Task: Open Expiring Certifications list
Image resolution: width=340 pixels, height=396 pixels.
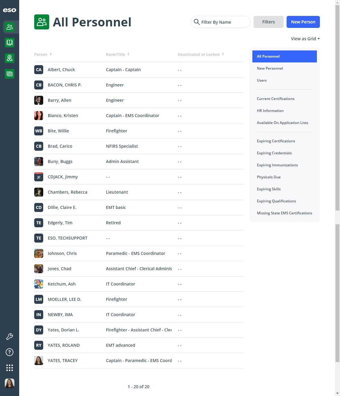Action: (x=284, y=141)
